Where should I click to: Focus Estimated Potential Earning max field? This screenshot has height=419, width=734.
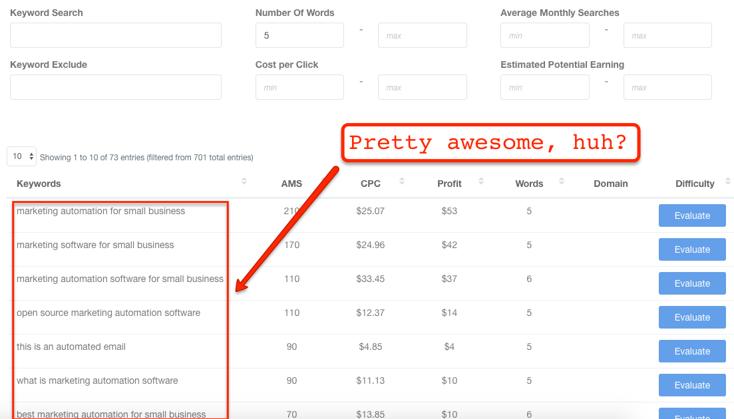[667, 87]
